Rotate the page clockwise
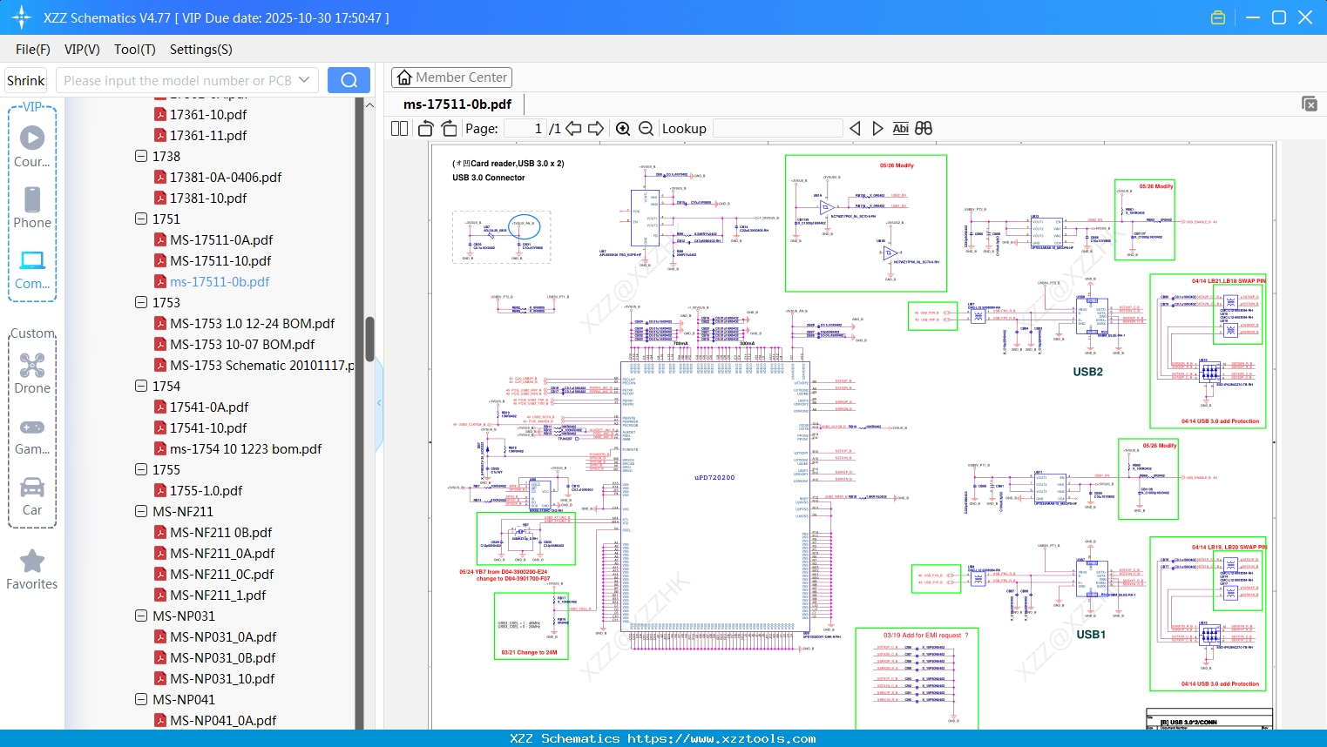This screenshot has width=1327, height=747. coord(449,129)
